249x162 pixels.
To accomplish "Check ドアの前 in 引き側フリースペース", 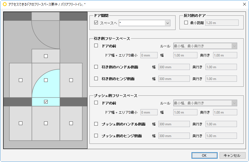I will point(96,46).
